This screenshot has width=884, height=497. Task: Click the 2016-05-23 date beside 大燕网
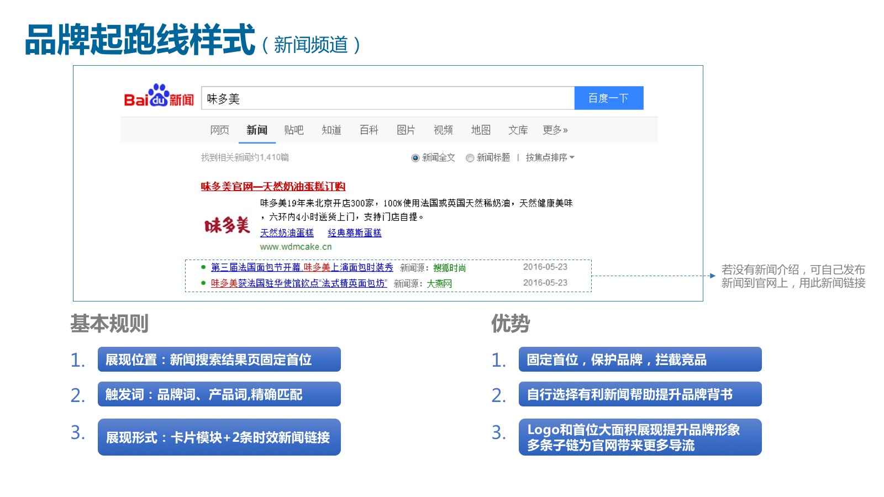click(545, 282)
